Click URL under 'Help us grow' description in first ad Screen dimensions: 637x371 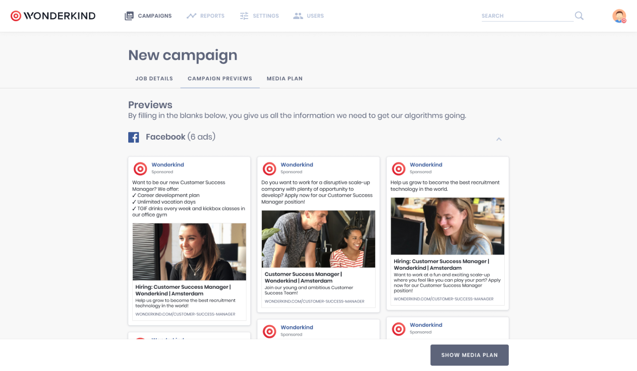pyautogui.click(x=185, y=314)
